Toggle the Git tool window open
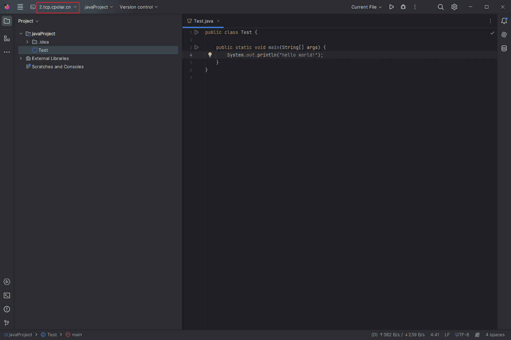Image resolution: width=511 pixels, height=340 pixels. pyautogui.click(x=7, y=323)
